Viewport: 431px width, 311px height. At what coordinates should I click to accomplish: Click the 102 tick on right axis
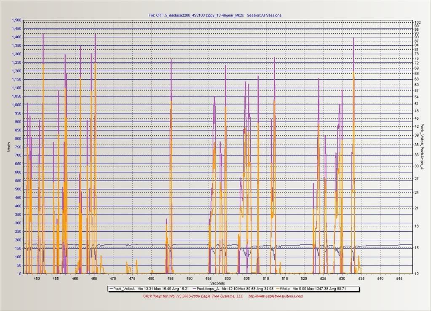(x=417, y=22)
